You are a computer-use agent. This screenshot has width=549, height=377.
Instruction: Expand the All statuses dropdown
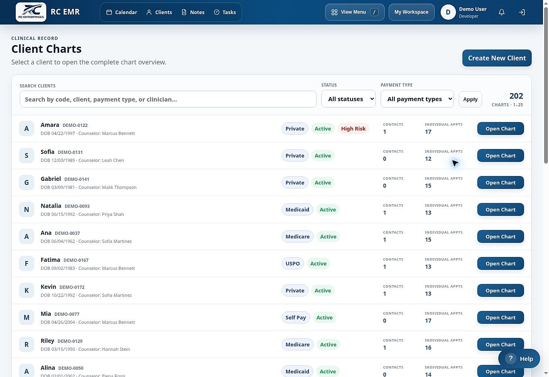[348, 99]
